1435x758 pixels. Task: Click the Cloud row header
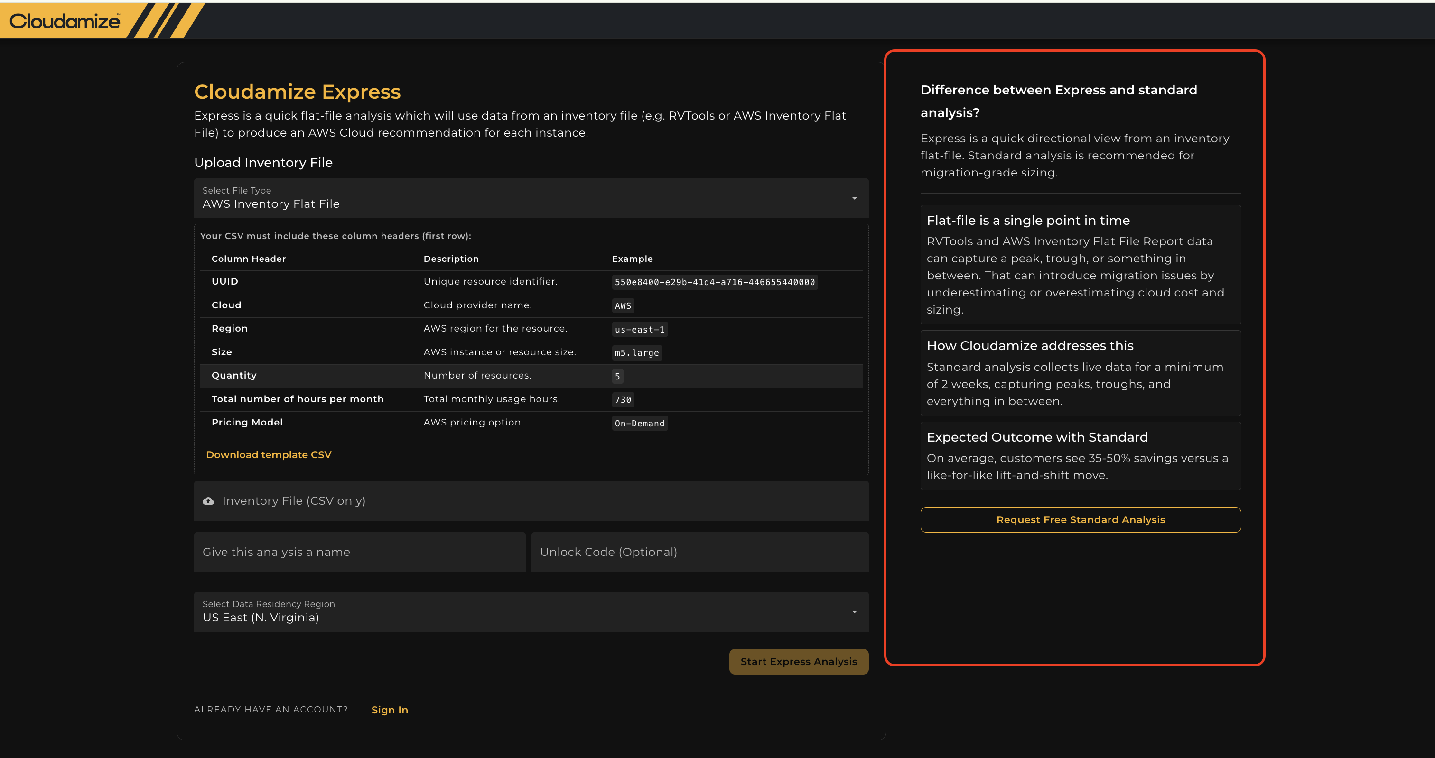pos(226,305)
